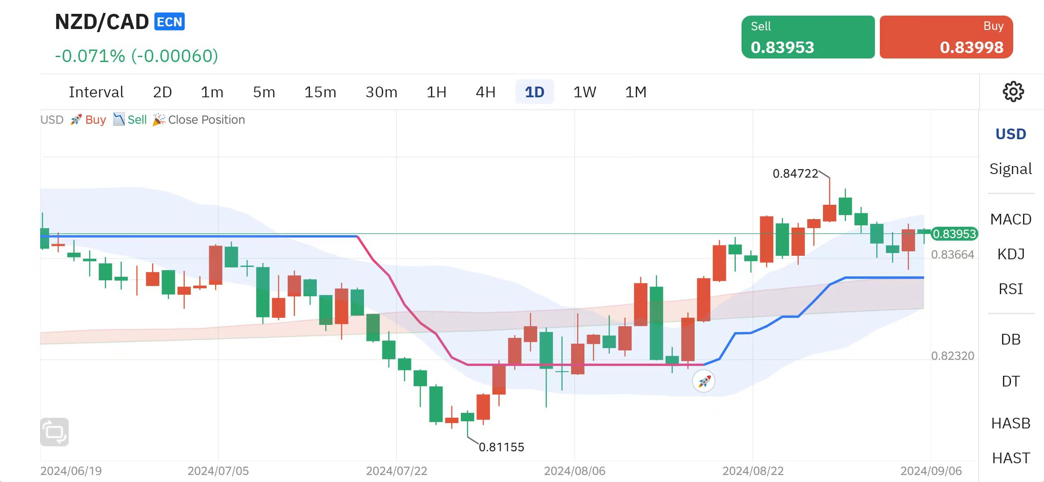
Task: Click the Close Position party icon
Action: tap(159, 120)
